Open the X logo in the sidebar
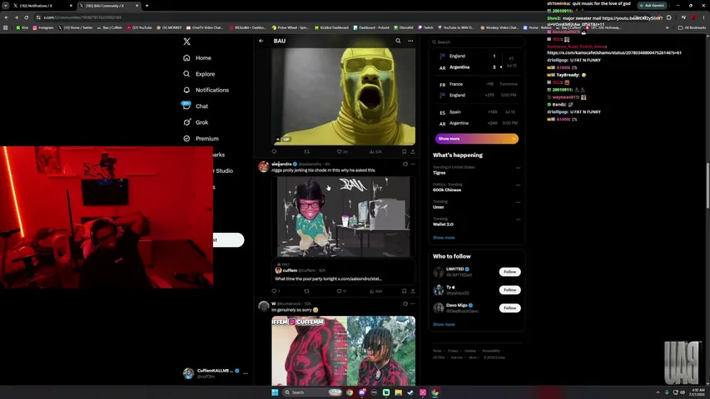 tap(186, 42)
